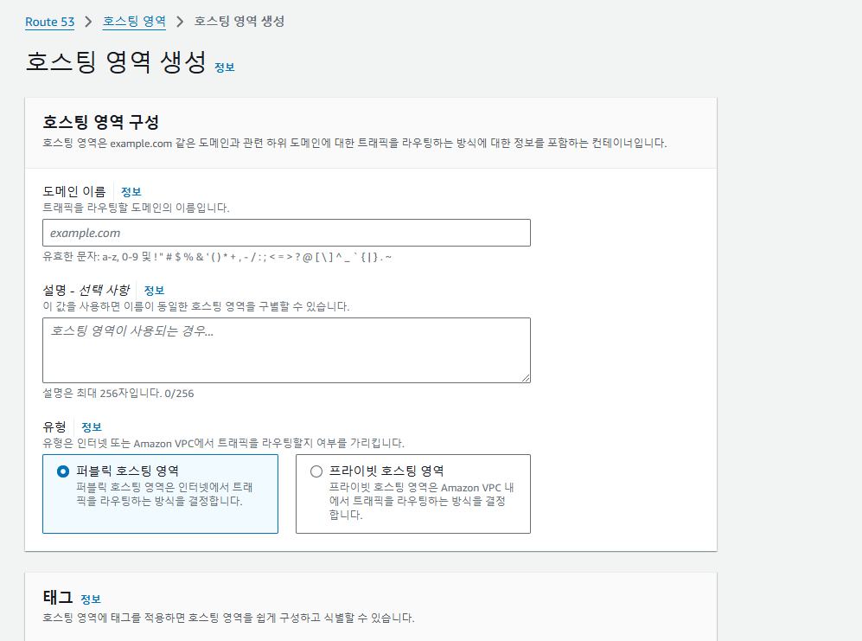Go to 호스팅 영역 breadcrumb link
Image resolution: width=862 pixels, height=641 pixels.
tap(134, 22)
